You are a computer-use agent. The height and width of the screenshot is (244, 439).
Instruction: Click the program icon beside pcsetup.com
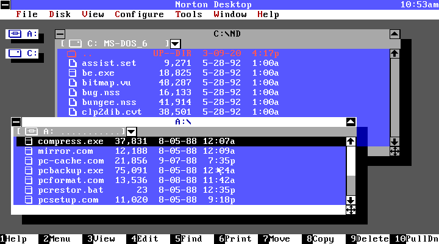(x=29, y=200)
